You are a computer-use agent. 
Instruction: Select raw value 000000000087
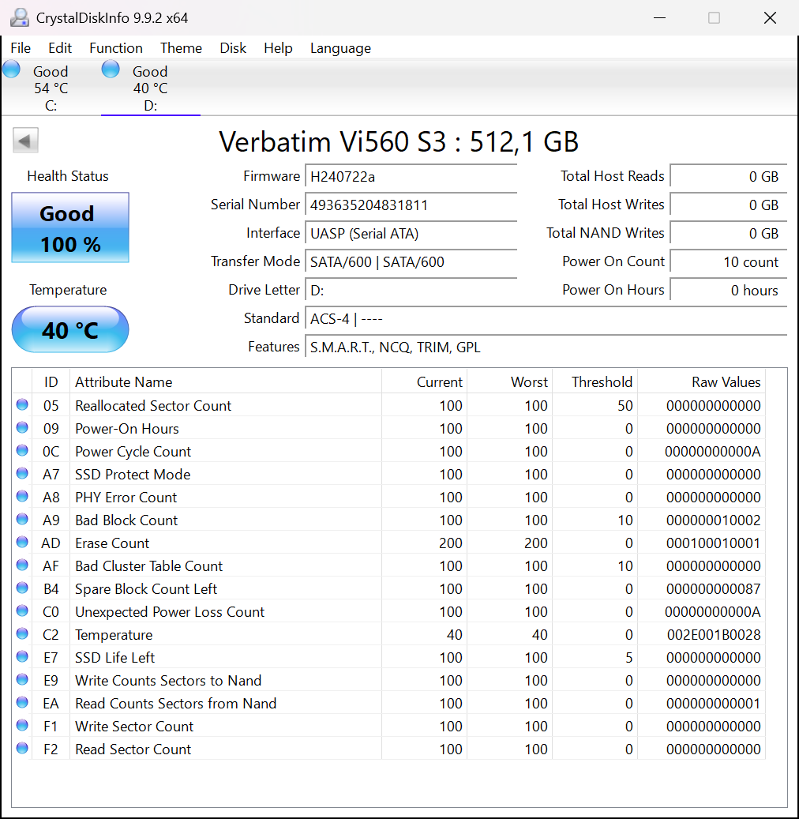pyautogui.click(x=714, y=588)
